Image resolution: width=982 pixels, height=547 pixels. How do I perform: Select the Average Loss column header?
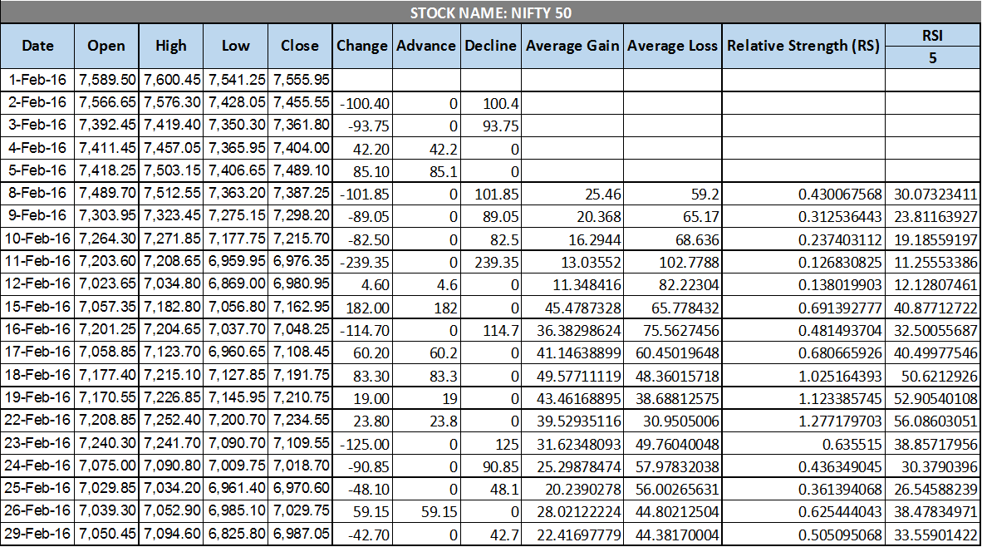point(673,46)
